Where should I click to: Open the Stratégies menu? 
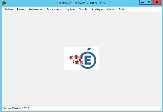pos(97,9)
